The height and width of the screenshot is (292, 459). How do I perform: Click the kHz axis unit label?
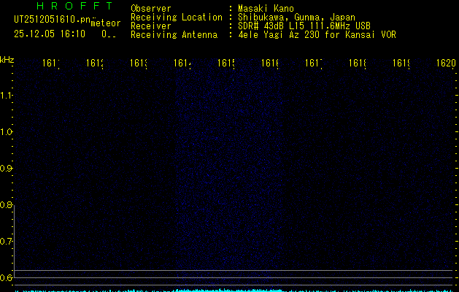coord(7,60)
